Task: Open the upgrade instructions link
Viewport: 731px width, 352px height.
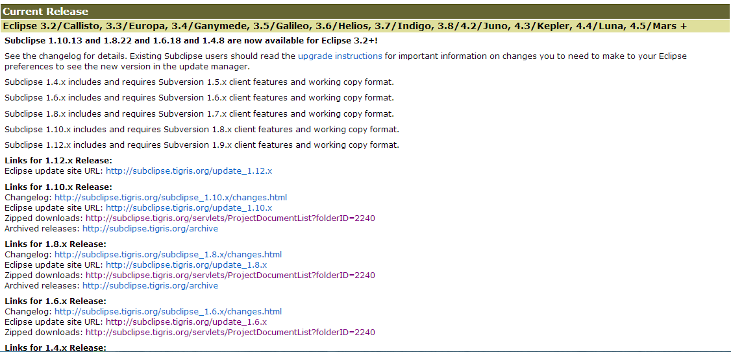Action: 340,56
